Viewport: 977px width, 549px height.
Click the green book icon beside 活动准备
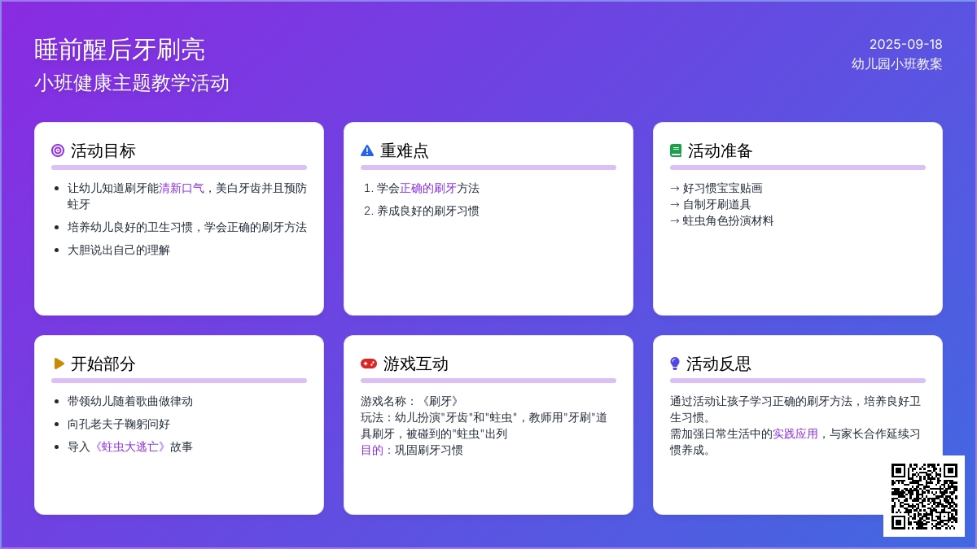[676, 150]
